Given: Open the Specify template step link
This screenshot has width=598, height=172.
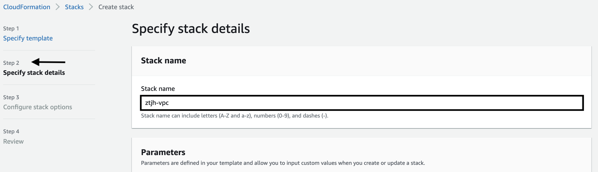Looking at the screenshot, I should pyautogui.click(x=28, y=38).
